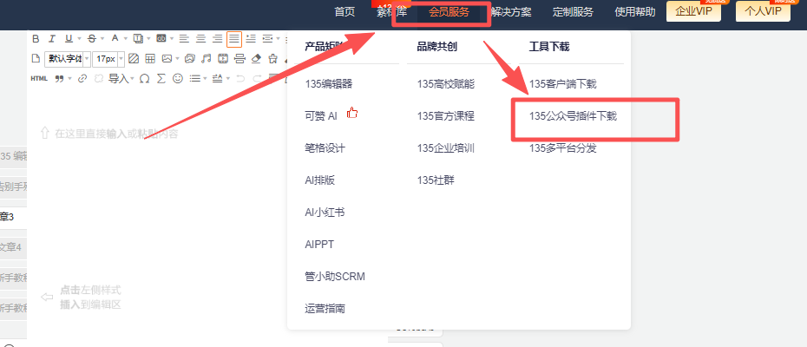
Task: Click 导入 import button
Action: pyautogui.click(x=119, y=78)
